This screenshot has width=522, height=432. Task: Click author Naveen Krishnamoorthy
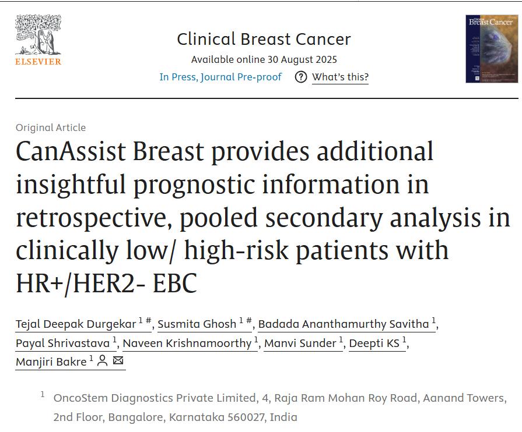(187, 344)
